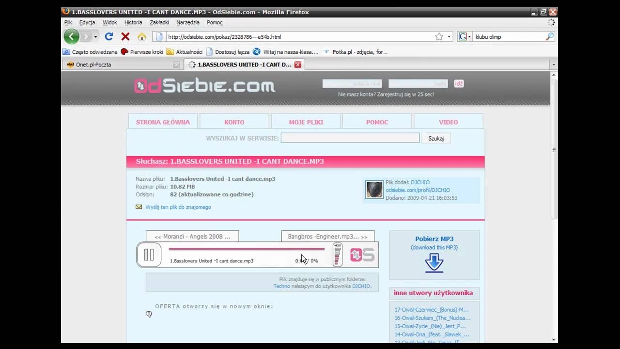Click the Firefox back arrow button
The width and height of the screenshot is (620, 349).
click(71, 36)
